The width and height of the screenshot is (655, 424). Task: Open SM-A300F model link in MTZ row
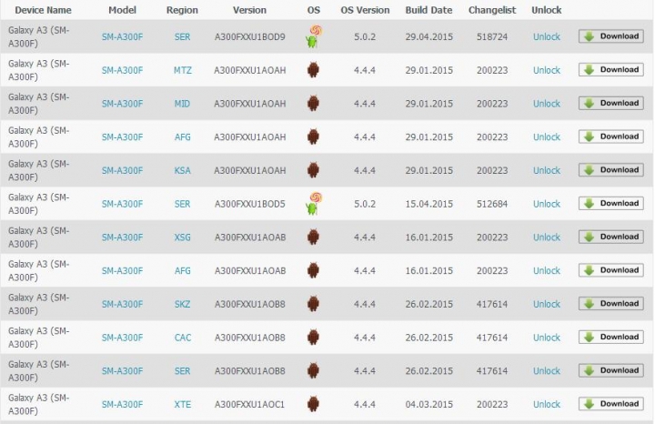122,70
